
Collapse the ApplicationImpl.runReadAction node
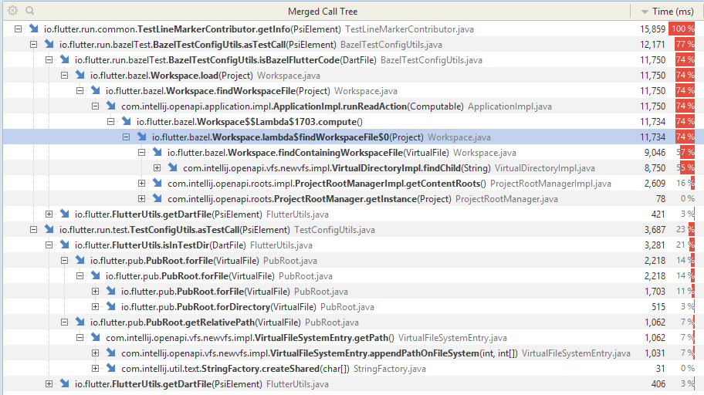[95, 106]
